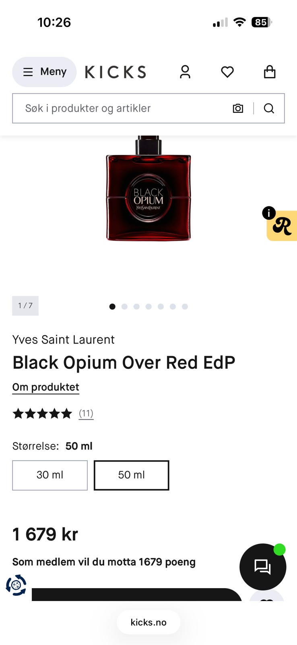Open the cookie settings icon
Image resolution: width=297 pixels, height=645 pixels.
click(x=16, y=585)
